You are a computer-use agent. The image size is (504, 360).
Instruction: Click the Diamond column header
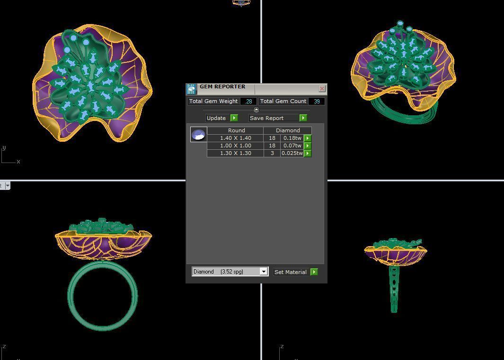(288, 130)
